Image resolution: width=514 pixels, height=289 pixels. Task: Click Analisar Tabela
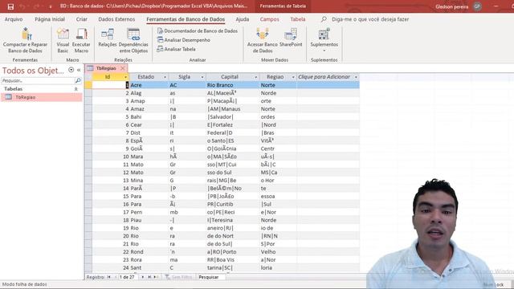point(177,49)
